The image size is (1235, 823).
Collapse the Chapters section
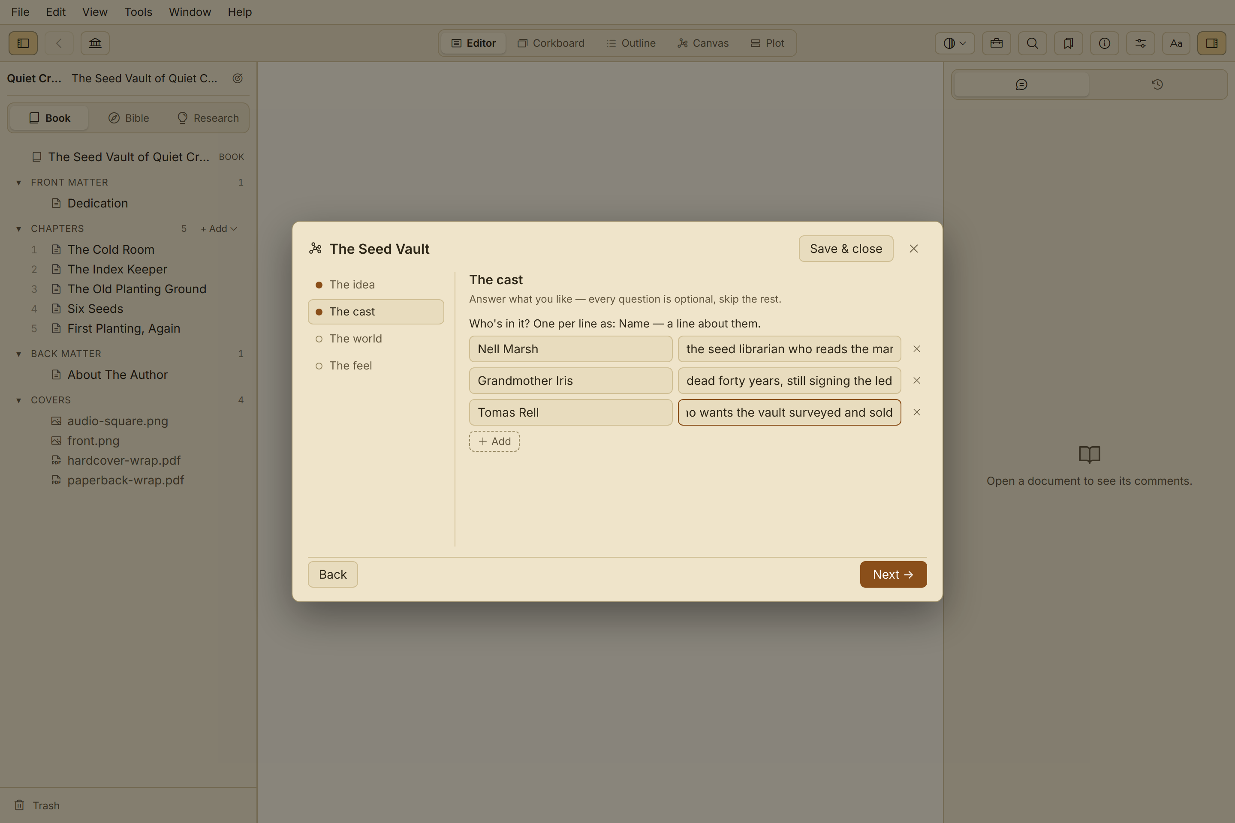pos(18,229)
